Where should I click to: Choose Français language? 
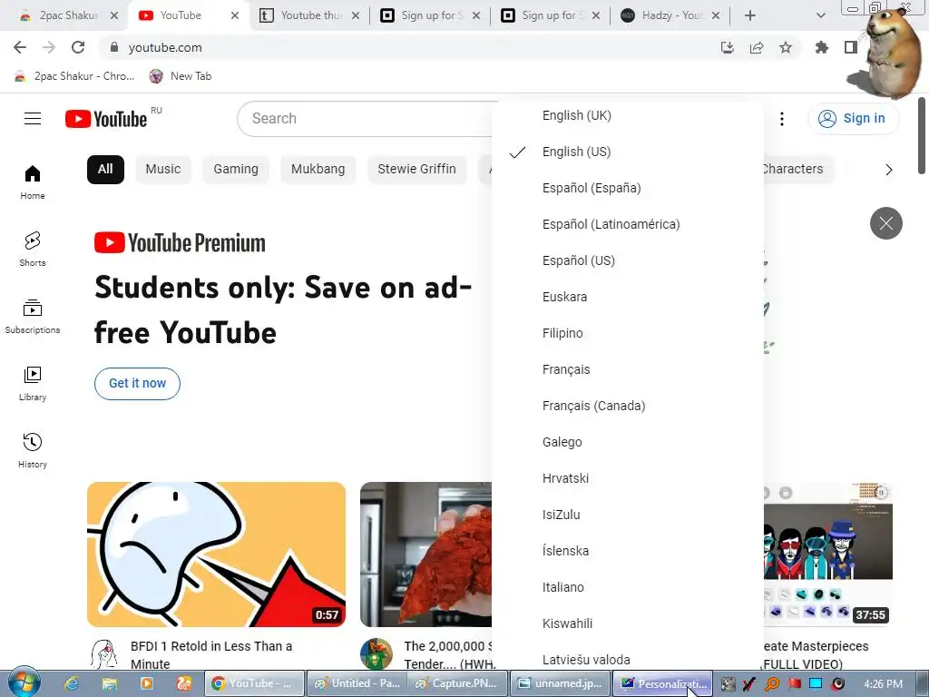pyautogui.click(x=628, y=369)
